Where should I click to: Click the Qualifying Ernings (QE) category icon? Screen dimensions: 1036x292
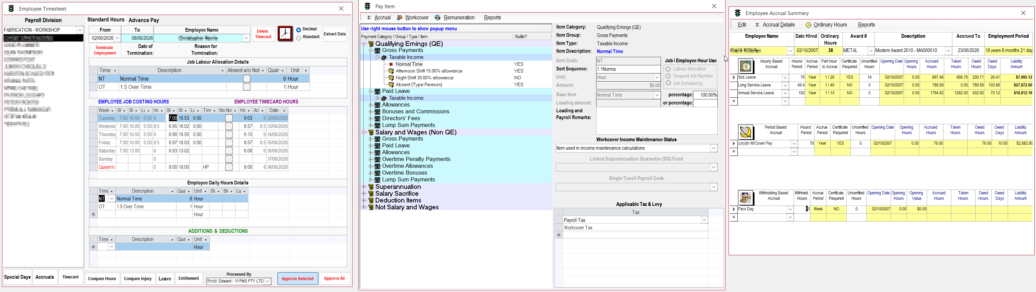click(x=371, y=44)
